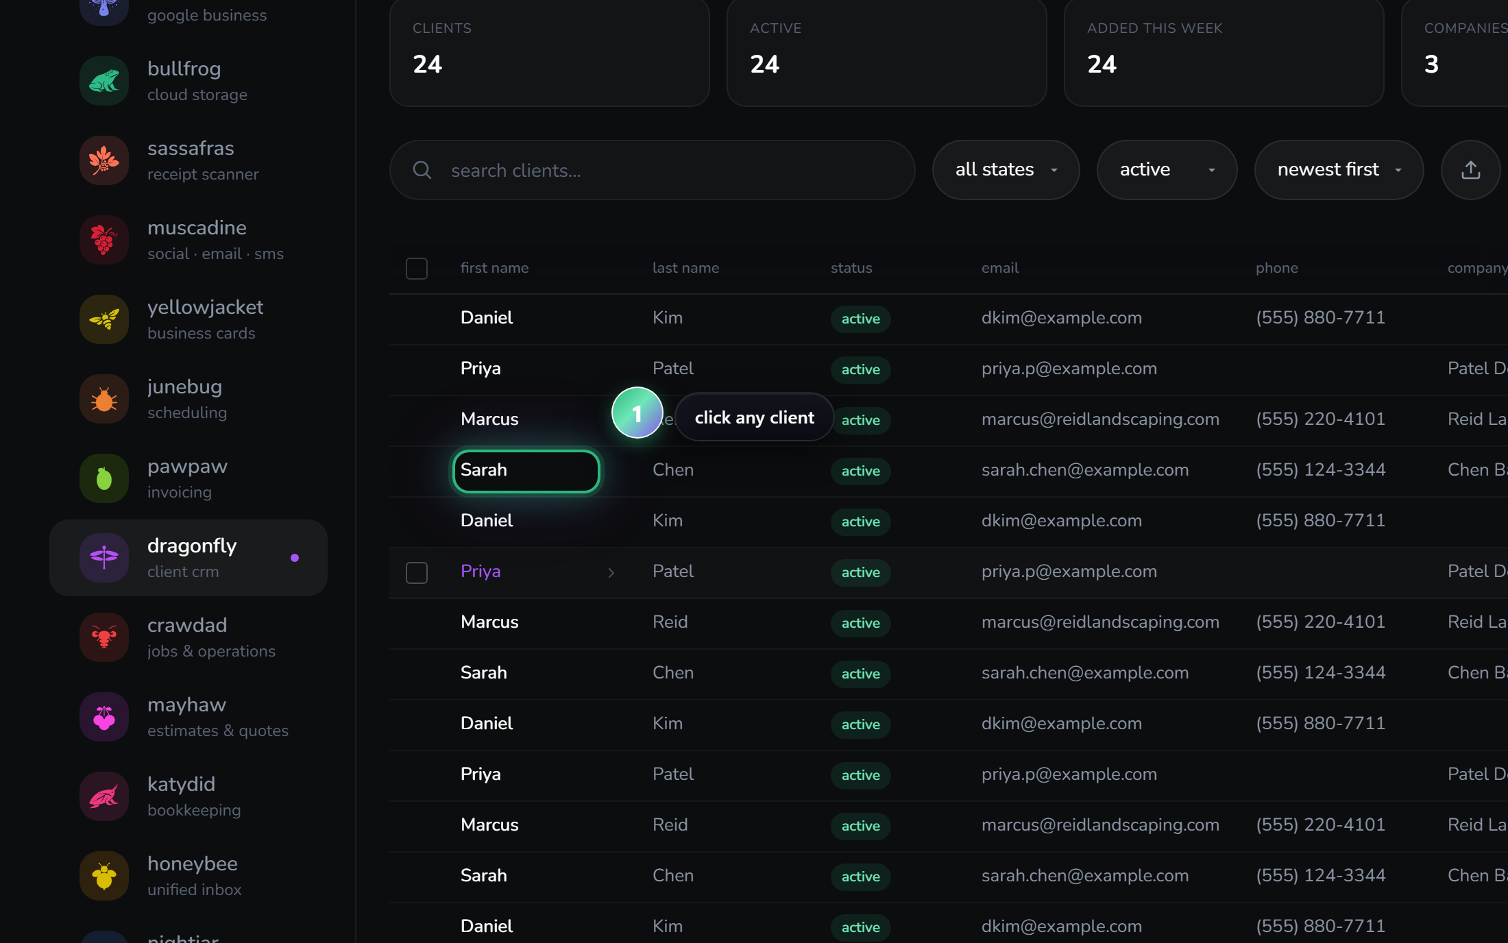
Task: Click Daniel in the topmost table row
Action: (487, 318)
